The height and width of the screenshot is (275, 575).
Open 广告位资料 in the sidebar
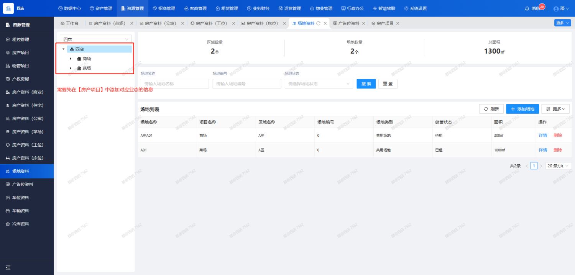pos(27,184)
